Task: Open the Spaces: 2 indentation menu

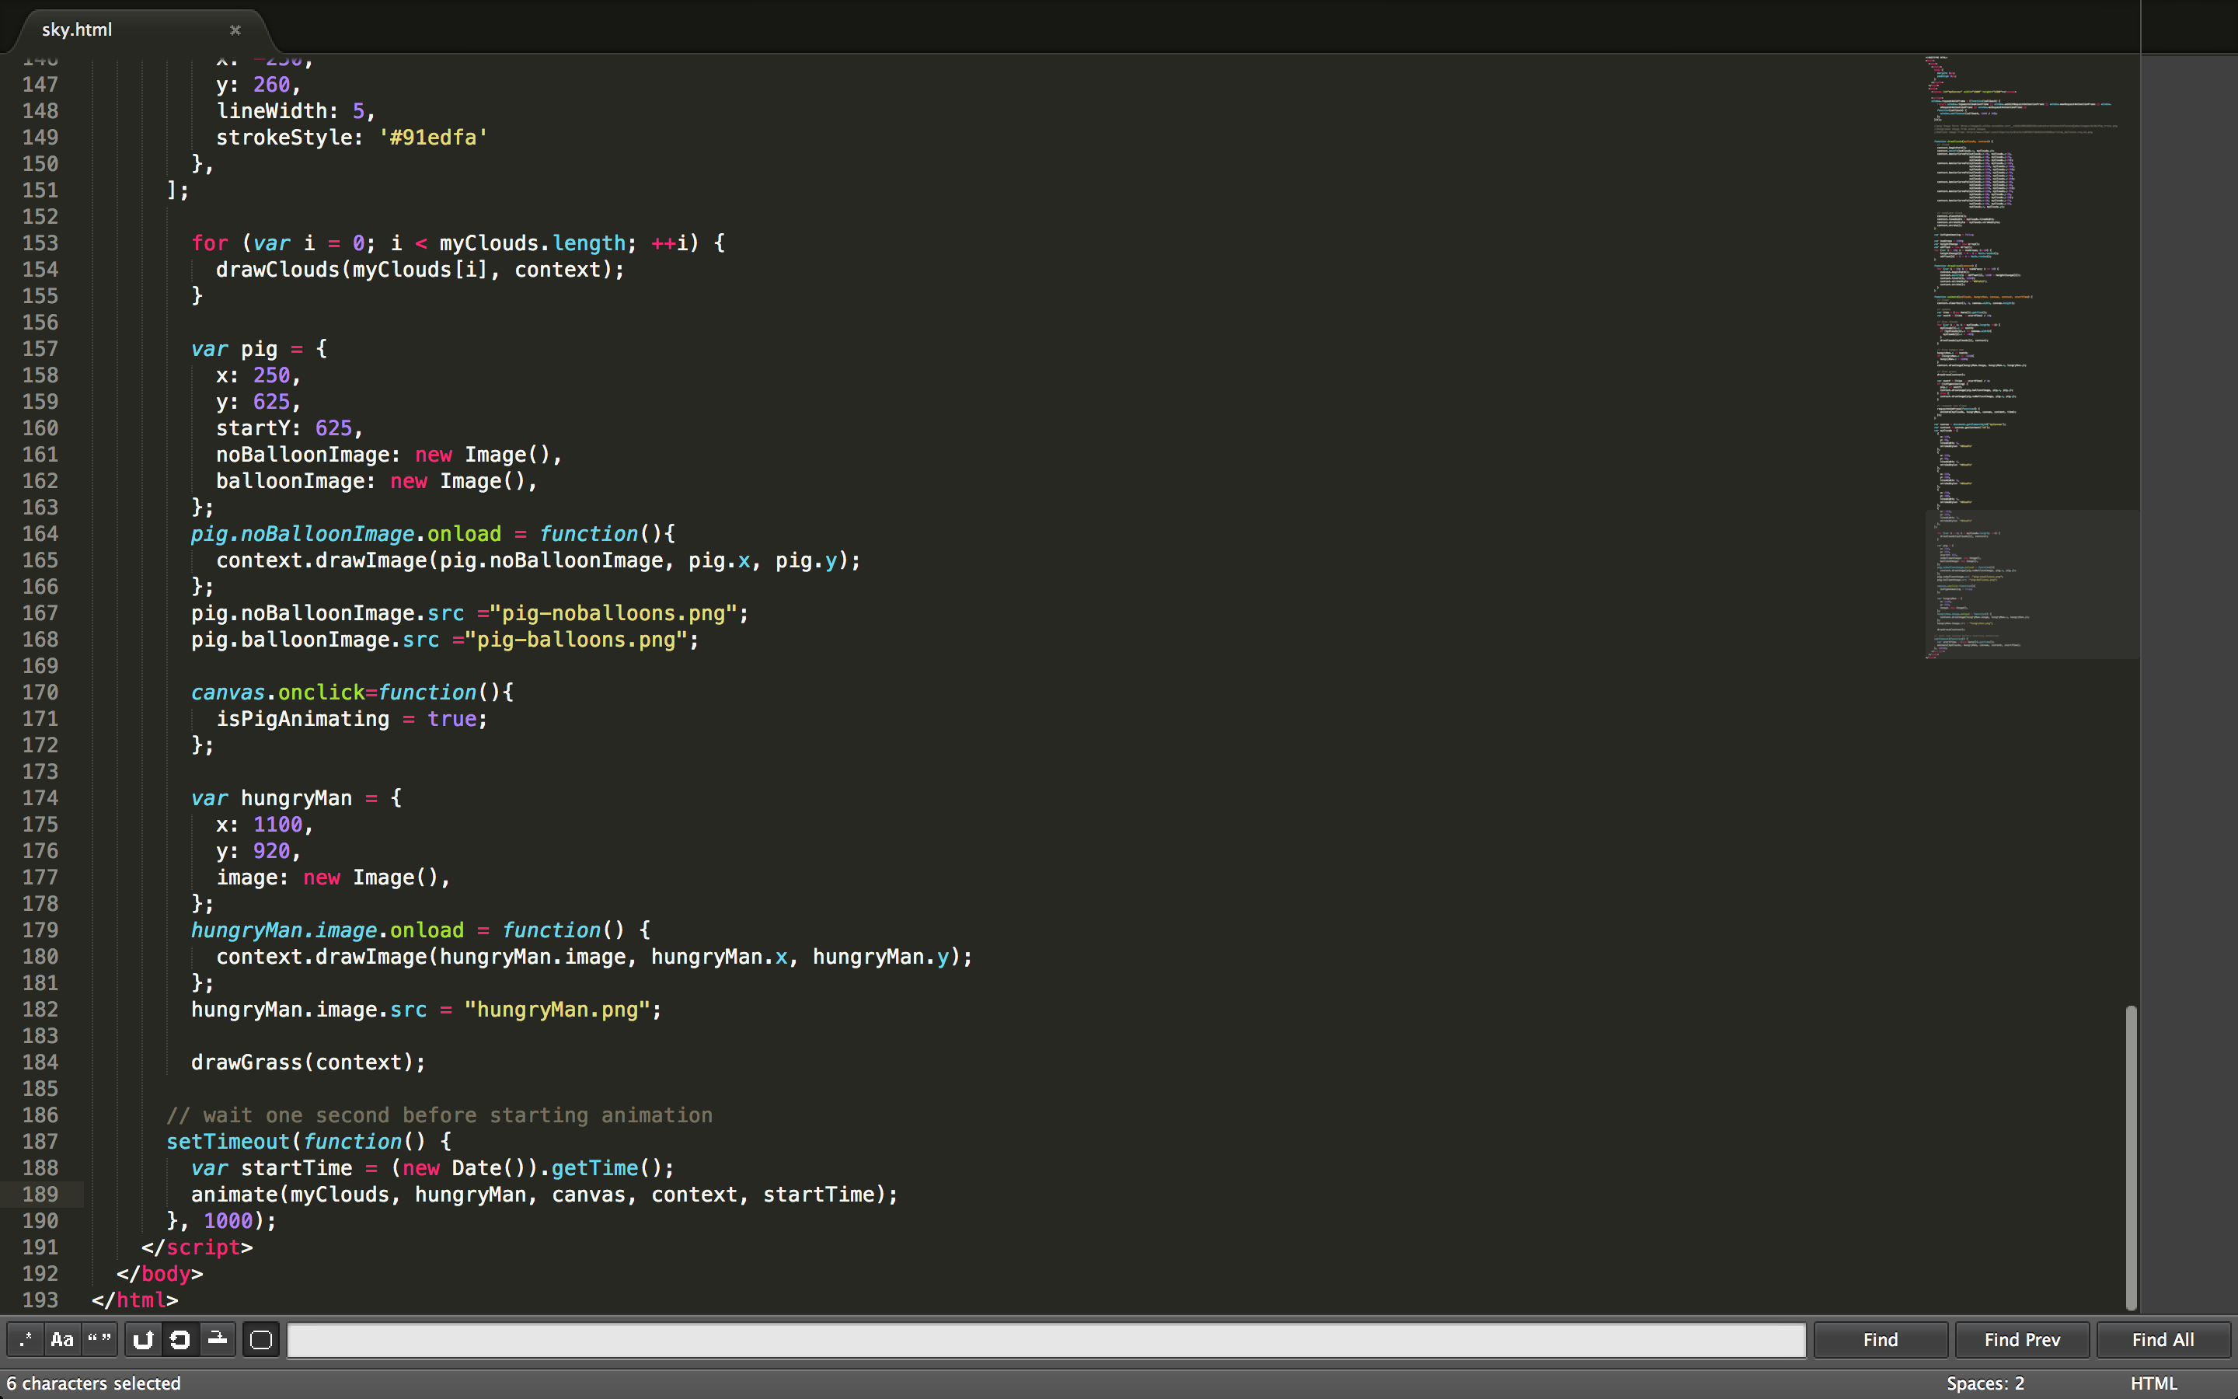Action: [x=1985, y=1383]
